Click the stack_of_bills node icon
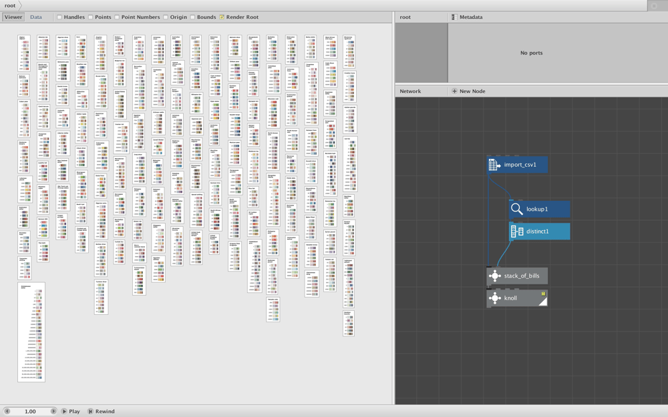This screenshot has height=417, width=668. 494,276
